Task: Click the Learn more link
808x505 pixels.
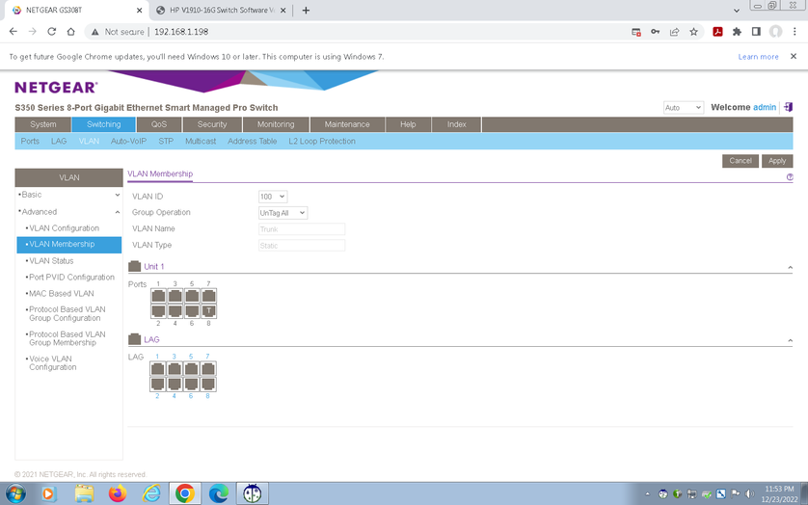Action: (x=758, y=57)
